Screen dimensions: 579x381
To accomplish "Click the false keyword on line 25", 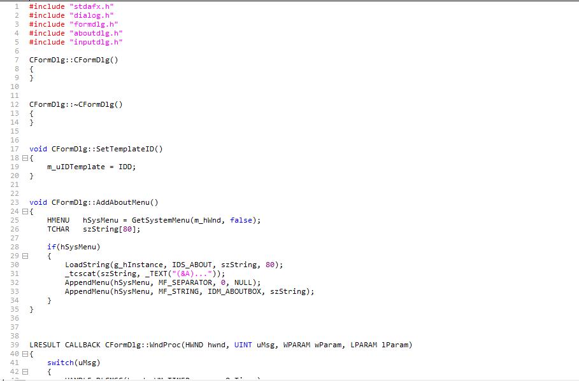I will (241, 220).
